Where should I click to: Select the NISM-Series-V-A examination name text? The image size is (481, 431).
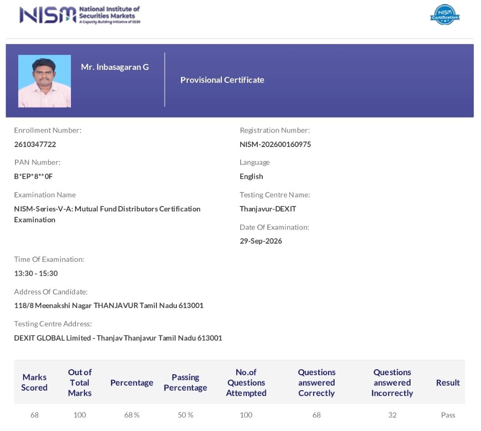pyautogui.click(x=107, y=214)
